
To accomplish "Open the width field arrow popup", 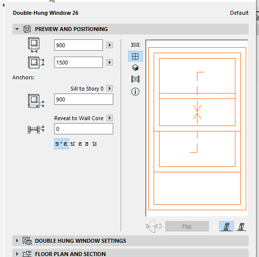I will coord(109,45).
